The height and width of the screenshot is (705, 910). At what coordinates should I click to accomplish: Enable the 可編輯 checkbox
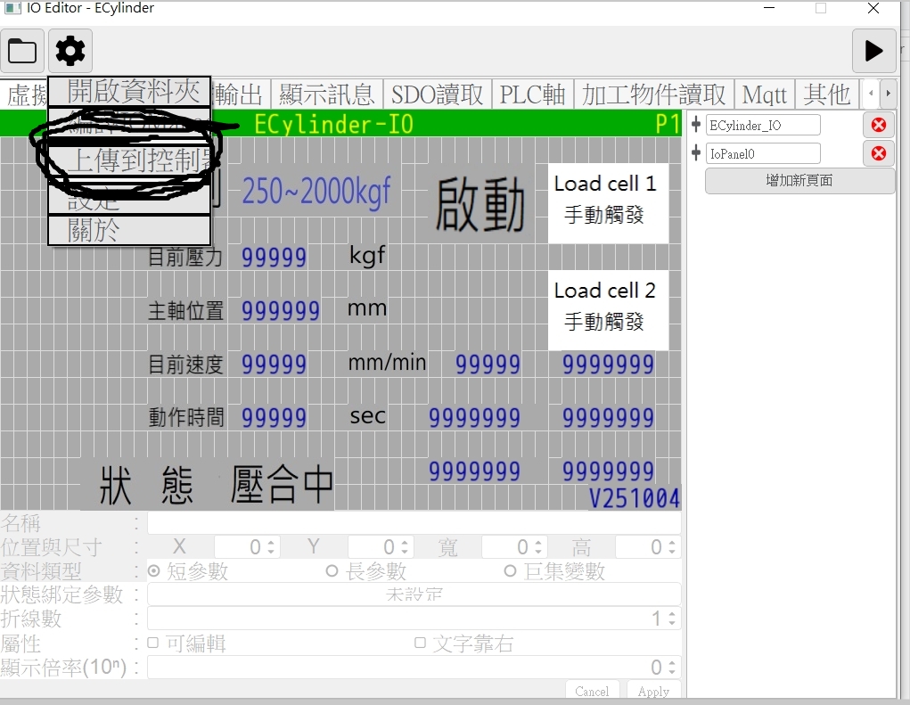(153, 643)
